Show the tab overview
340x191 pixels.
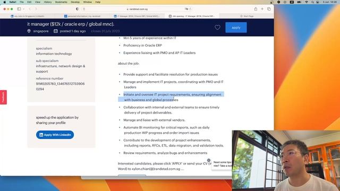tap(269, 9)
